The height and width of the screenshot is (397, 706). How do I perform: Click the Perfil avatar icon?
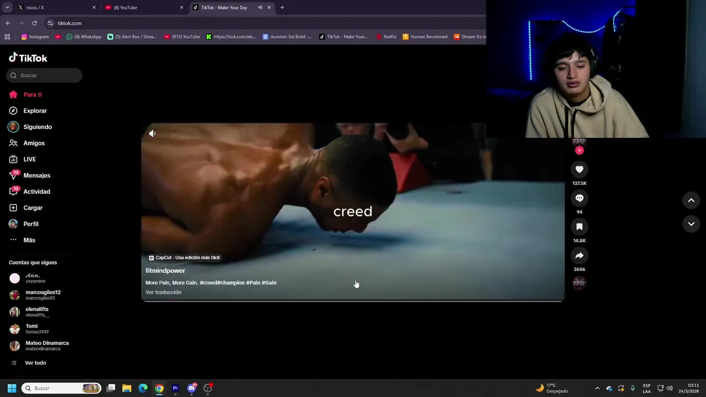tap(13, 224)
